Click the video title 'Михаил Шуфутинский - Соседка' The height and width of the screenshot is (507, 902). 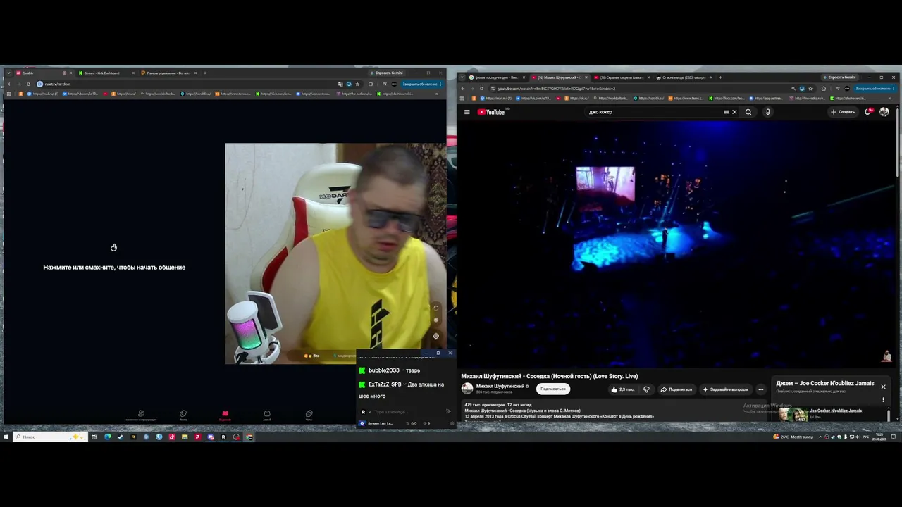tap(550, 377)
